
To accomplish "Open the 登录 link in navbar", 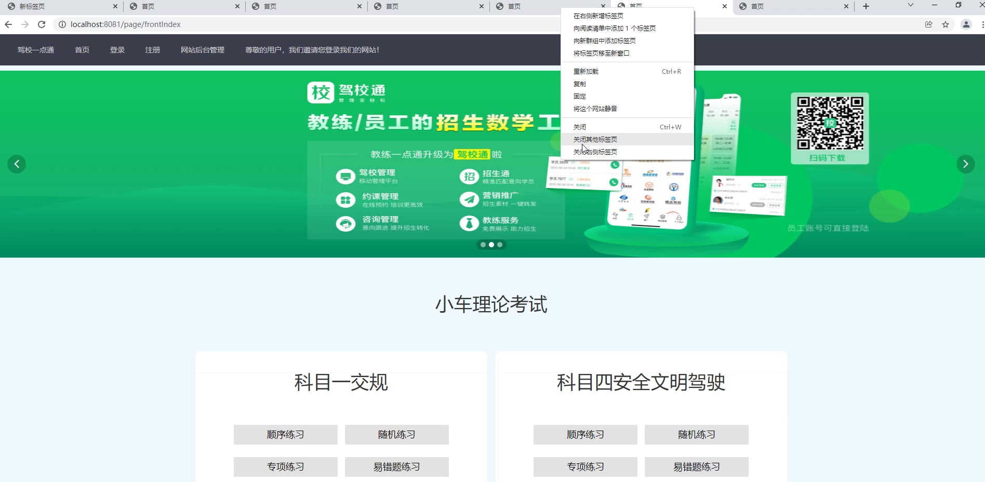I will [117, 50].
